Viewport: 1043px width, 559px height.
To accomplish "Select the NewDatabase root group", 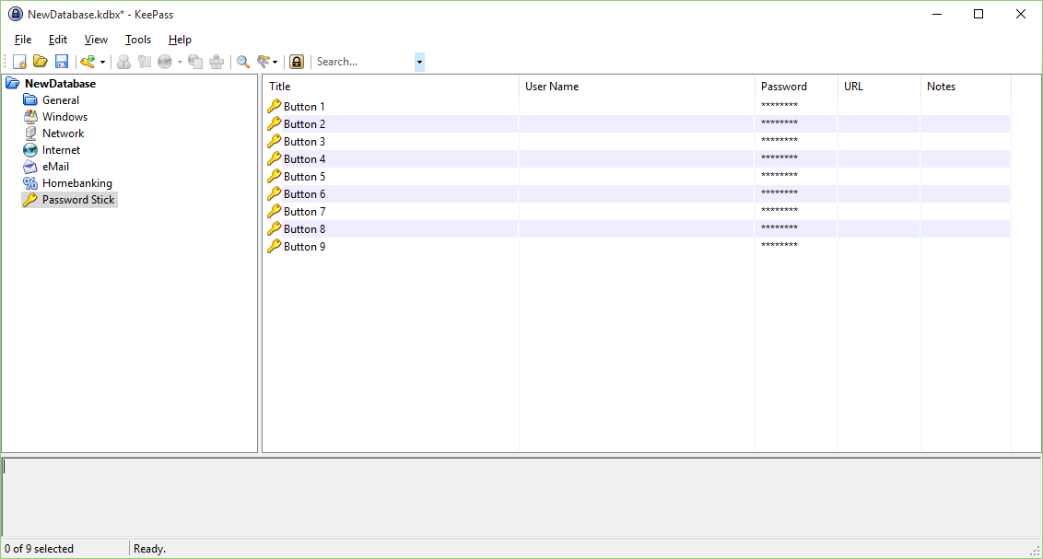I will [x=60, y=84].
